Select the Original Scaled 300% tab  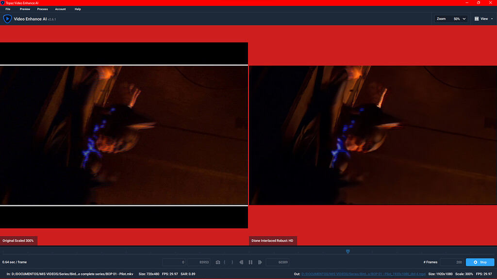pos(19,240)
